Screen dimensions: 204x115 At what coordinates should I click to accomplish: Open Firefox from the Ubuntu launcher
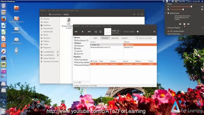point(4,19)
